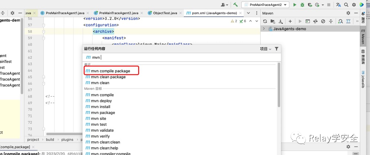Reload all Maven projects icon
This screenshot has height=155, width=370.
coord(265,21)
